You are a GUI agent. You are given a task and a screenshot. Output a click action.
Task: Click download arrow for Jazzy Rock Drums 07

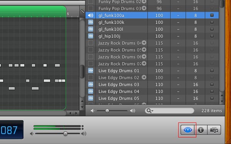pos(144,63)
